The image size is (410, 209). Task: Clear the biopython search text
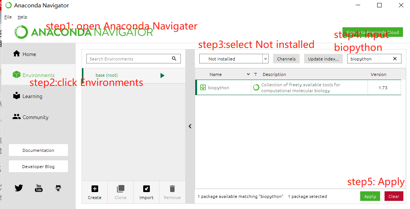(x=395, y=59)
